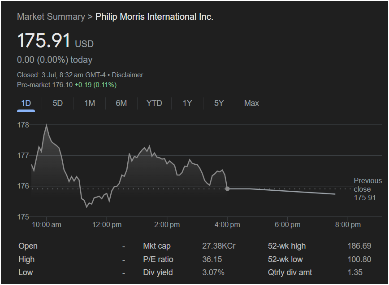The image size is (389, 285).
Task: Click the 4:00 pm closing price marker dot
Action: pyautogui.click(x=227, y=189)
